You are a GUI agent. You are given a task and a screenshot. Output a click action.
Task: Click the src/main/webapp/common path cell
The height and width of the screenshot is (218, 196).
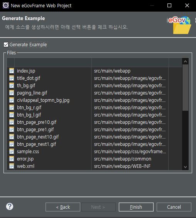(x=122, y=159)
